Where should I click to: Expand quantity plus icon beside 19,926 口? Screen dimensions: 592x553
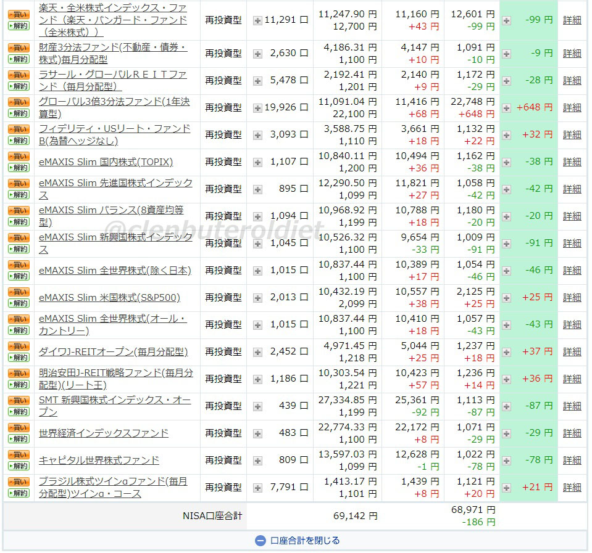(257, 108)
